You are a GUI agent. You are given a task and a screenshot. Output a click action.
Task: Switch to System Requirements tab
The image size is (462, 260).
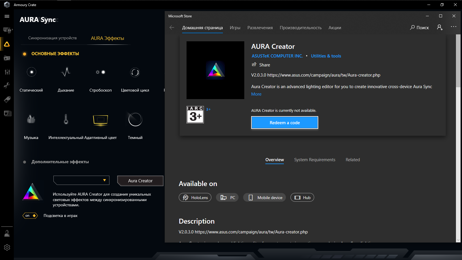[x=315, y=160]
